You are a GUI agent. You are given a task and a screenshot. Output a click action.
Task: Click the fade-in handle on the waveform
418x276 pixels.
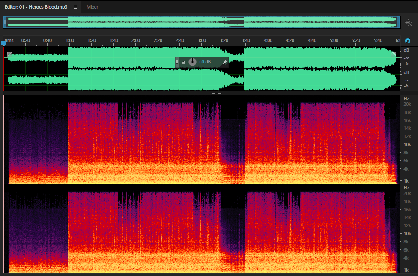point(10,54)
